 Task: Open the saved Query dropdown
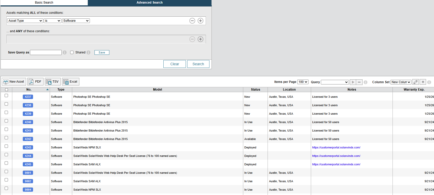335,82
